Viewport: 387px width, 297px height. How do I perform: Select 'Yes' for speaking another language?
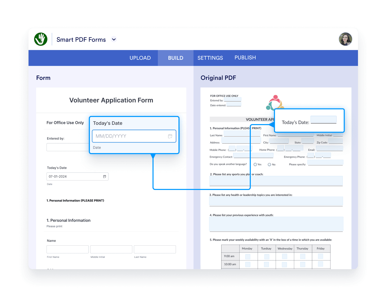(255, 164)
